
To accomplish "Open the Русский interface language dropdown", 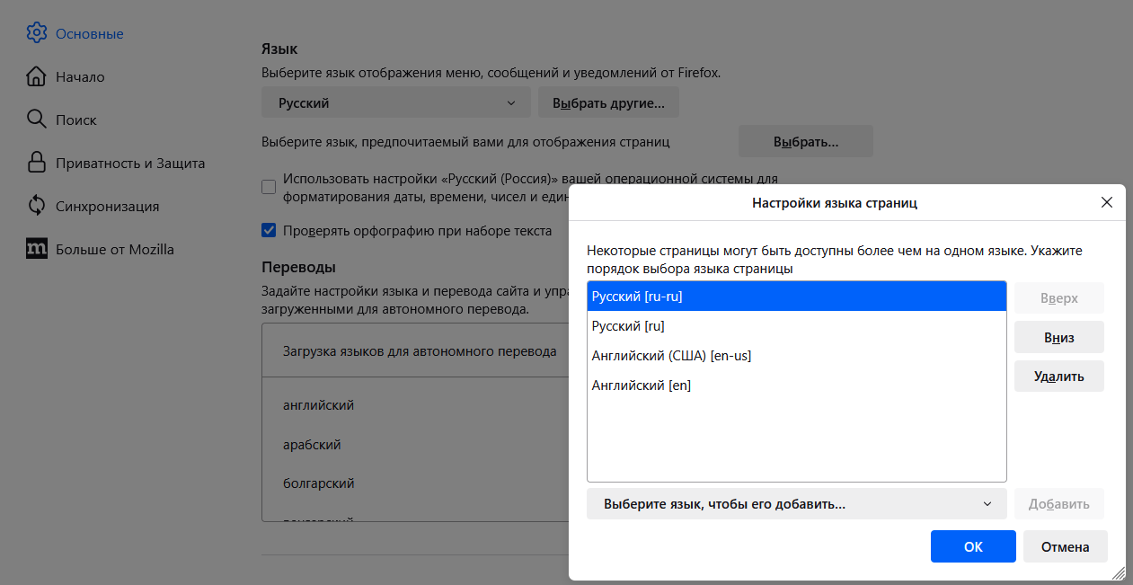I will point(396,103).
